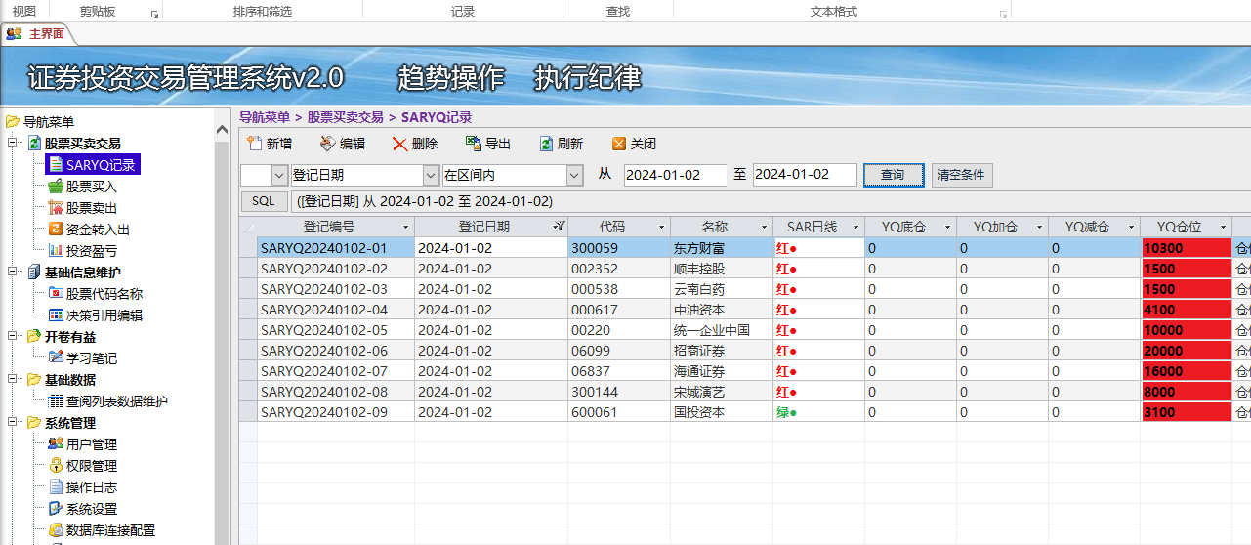Click the code cell 06837

(x=619, y=371)
